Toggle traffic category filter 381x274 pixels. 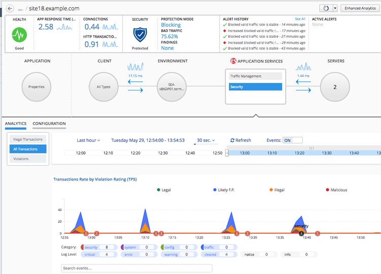click(219, 247)
